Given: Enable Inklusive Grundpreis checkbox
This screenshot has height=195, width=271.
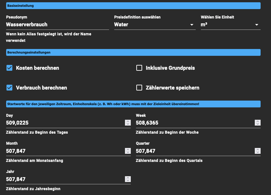Looking at the screenshot, I should [x=139, y=68].
